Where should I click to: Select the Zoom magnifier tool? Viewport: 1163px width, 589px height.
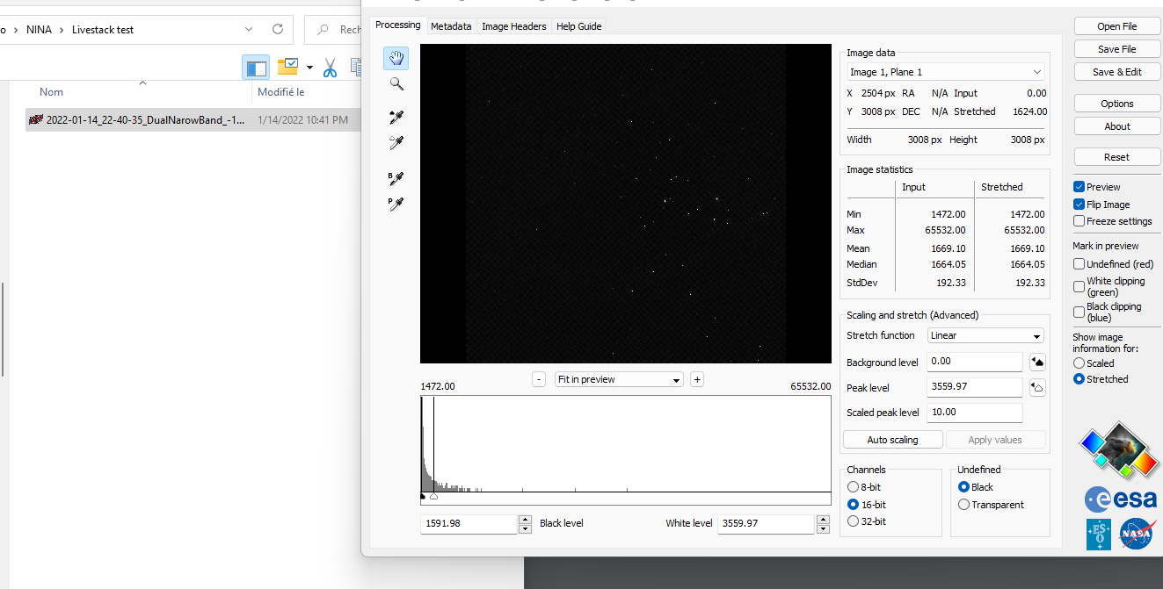click(396, 84)
